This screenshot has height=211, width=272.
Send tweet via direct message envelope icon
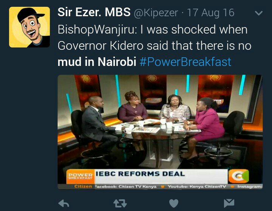click(x=229, y=203)
